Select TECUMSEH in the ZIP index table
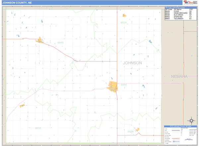 tap(178, 18)
